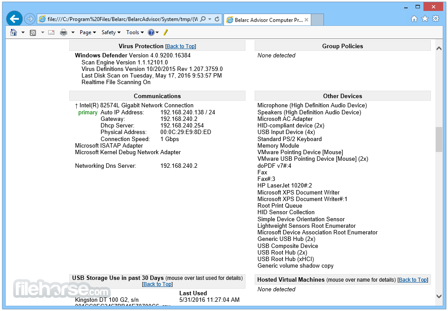Click the Home icon at top right
The image size is (448, 311).
click(x=414, y=19)
